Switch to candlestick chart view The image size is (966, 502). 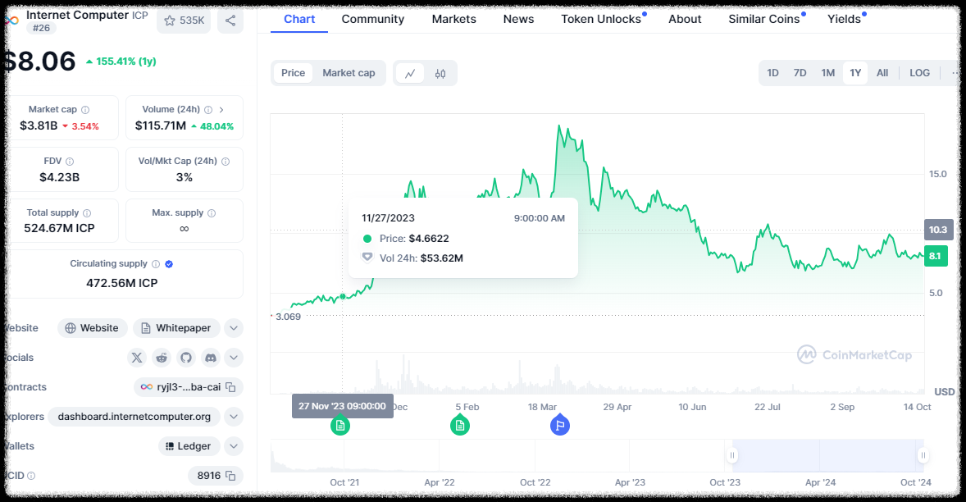pos(440,73)
